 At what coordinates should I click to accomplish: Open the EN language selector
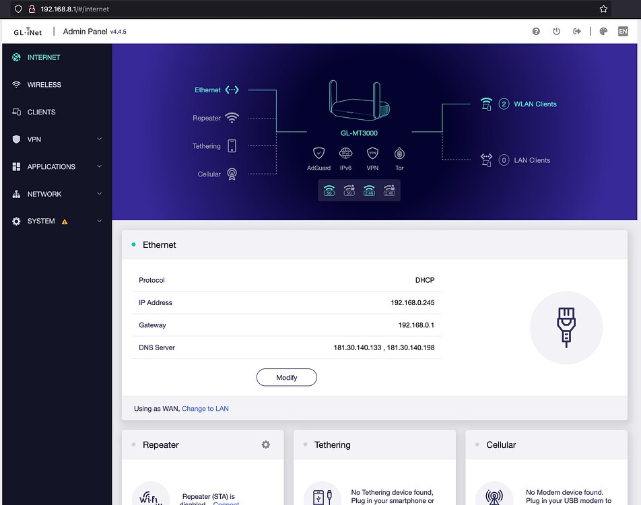click(x=622, y=32)
